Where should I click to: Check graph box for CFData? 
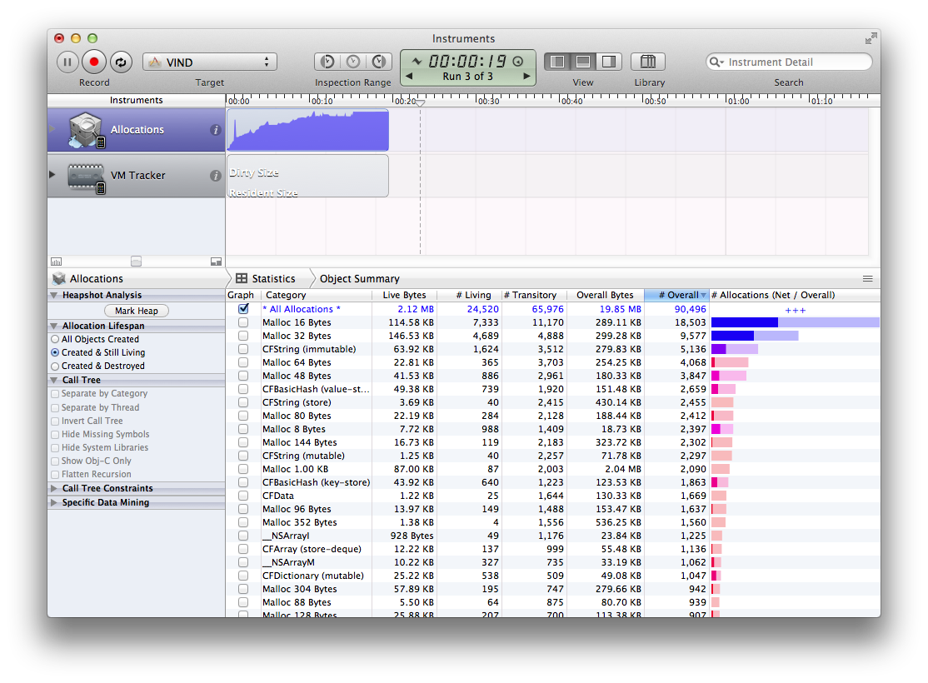coord(243,496)
